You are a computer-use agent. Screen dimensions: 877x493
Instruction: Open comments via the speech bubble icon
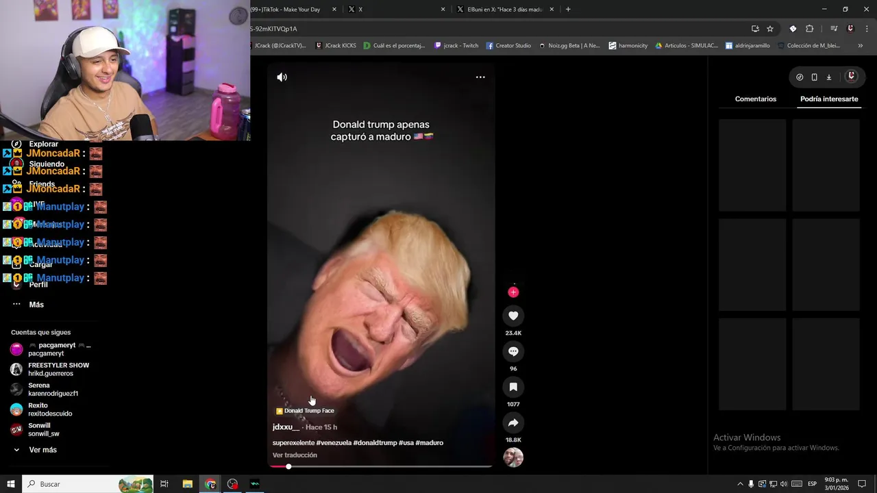pyautogui.click(x=513, y=351)
